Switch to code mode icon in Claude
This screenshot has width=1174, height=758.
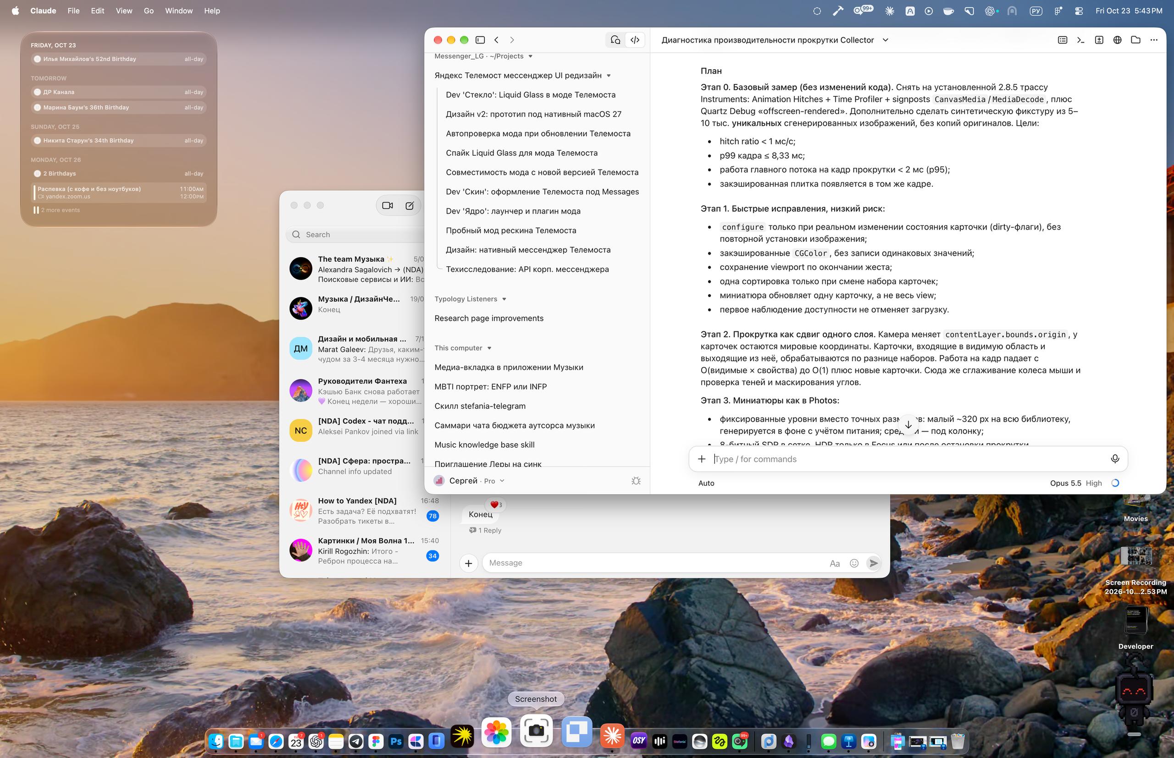click(x=635, y=40)
